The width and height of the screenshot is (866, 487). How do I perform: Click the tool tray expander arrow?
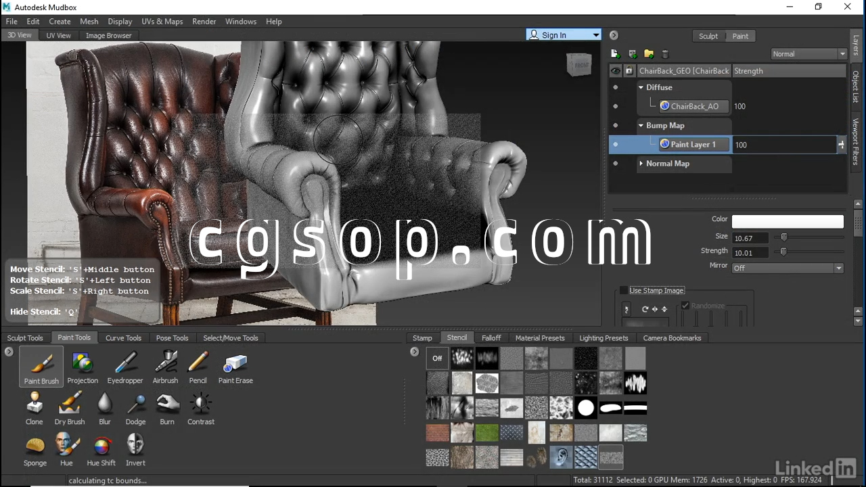pos(9,352)
